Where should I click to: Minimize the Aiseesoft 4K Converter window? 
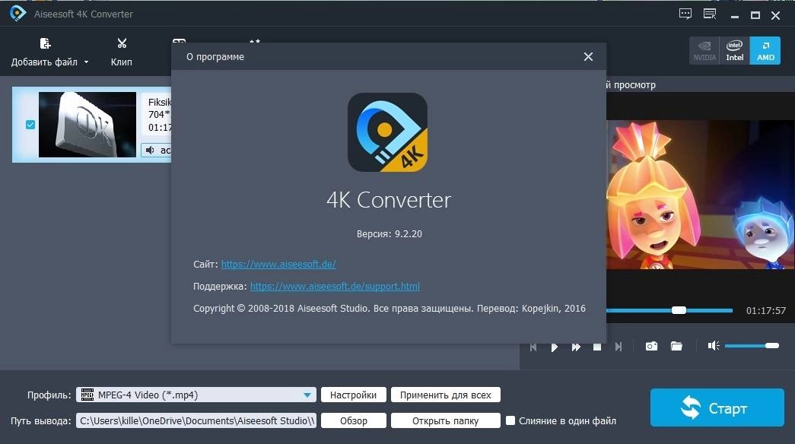(x=735, y=16)
